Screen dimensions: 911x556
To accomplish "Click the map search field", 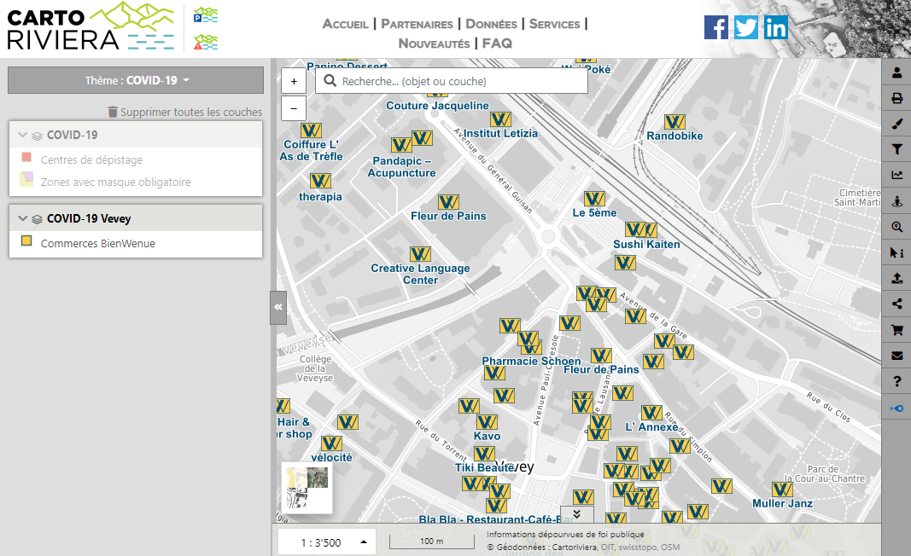I will [x=452, y=81].
